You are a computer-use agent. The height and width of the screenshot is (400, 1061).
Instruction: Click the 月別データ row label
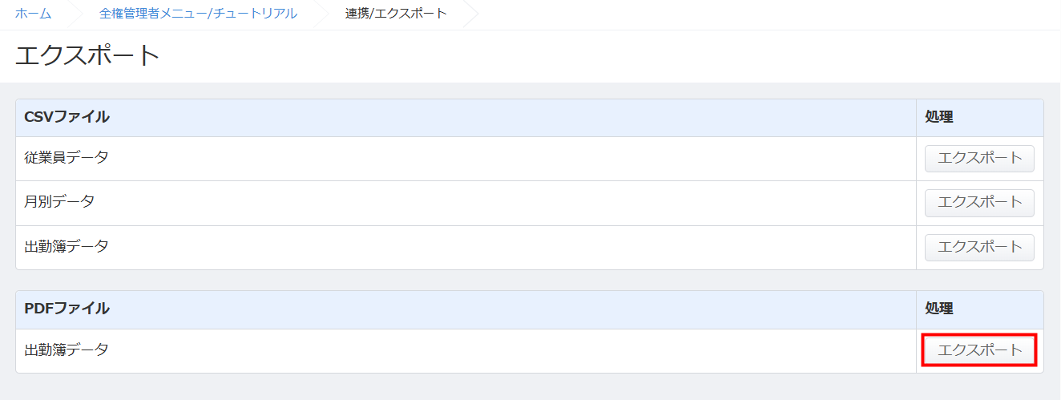(59, 202)
